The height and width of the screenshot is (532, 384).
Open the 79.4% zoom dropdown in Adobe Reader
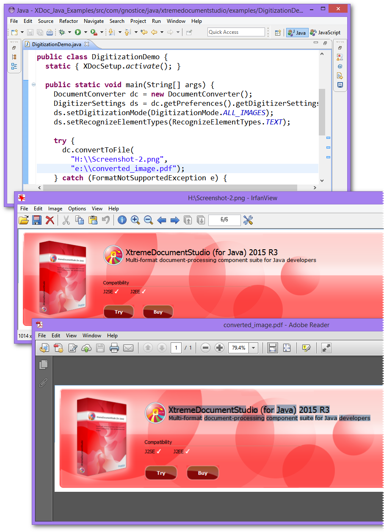(254, 348)
